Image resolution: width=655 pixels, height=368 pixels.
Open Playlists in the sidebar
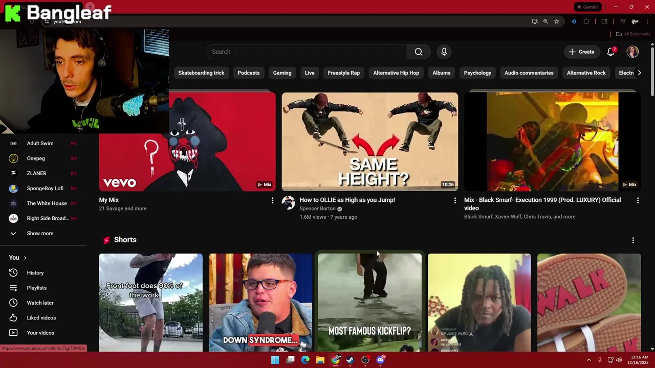pos(42,288)
